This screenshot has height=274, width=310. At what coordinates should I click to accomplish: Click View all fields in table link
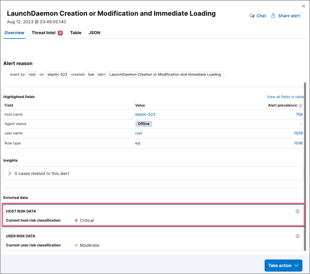285,97
